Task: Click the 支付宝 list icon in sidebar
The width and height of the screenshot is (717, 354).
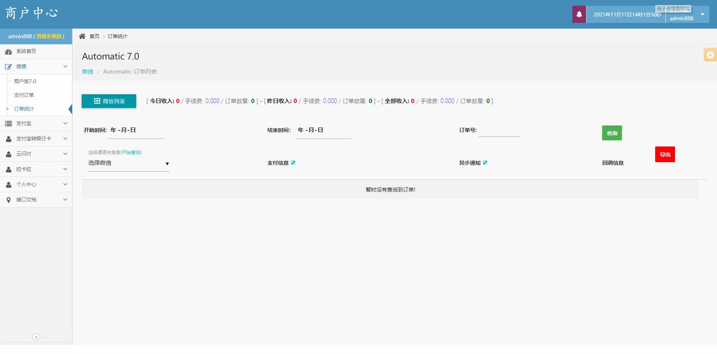Action: pos(8,124)
